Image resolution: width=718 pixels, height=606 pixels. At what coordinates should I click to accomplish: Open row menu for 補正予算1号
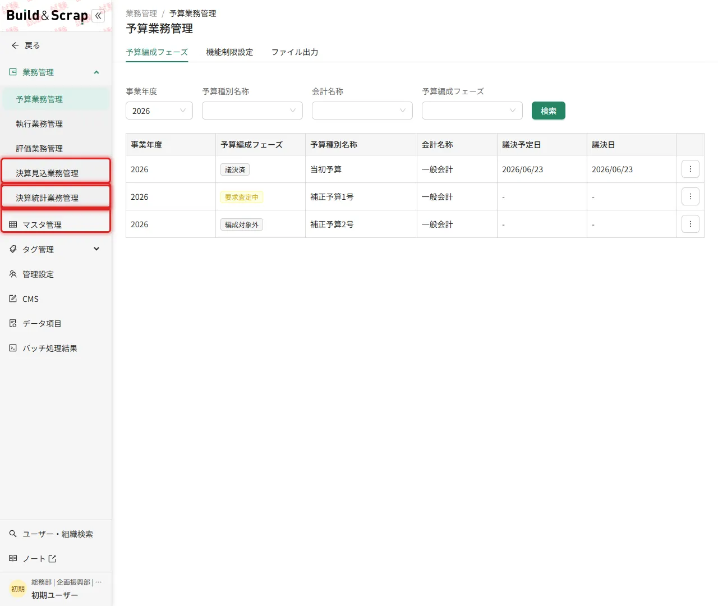pos(691,196)
